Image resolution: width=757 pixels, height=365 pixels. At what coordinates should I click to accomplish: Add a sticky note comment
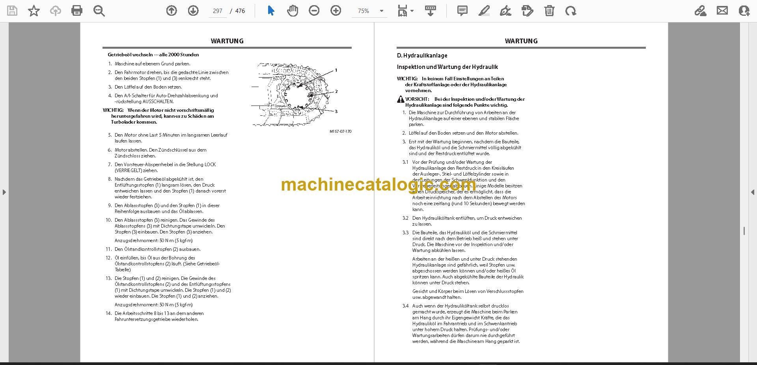pos(462,11)
